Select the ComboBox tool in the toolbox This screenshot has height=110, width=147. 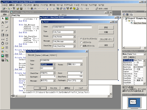[3, 35]
